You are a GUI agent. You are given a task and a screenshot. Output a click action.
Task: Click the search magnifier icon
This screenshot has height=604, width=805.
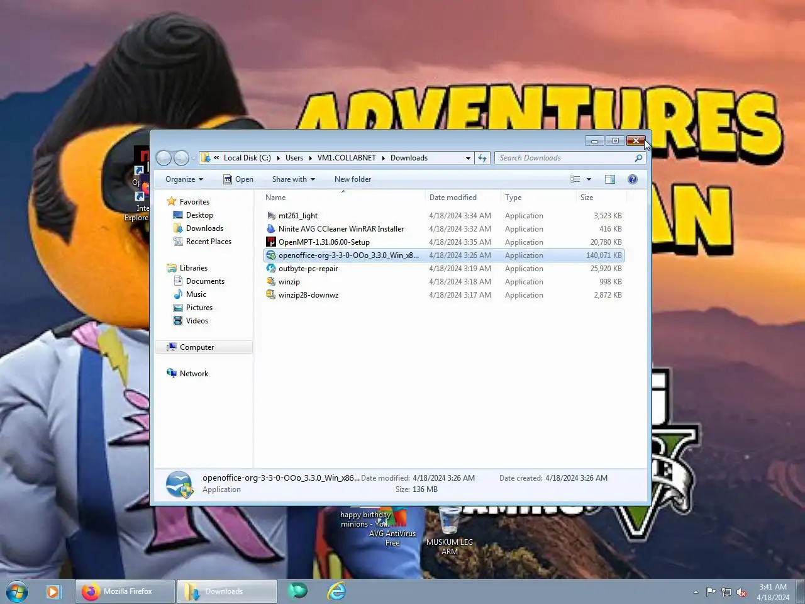[638, 158]
